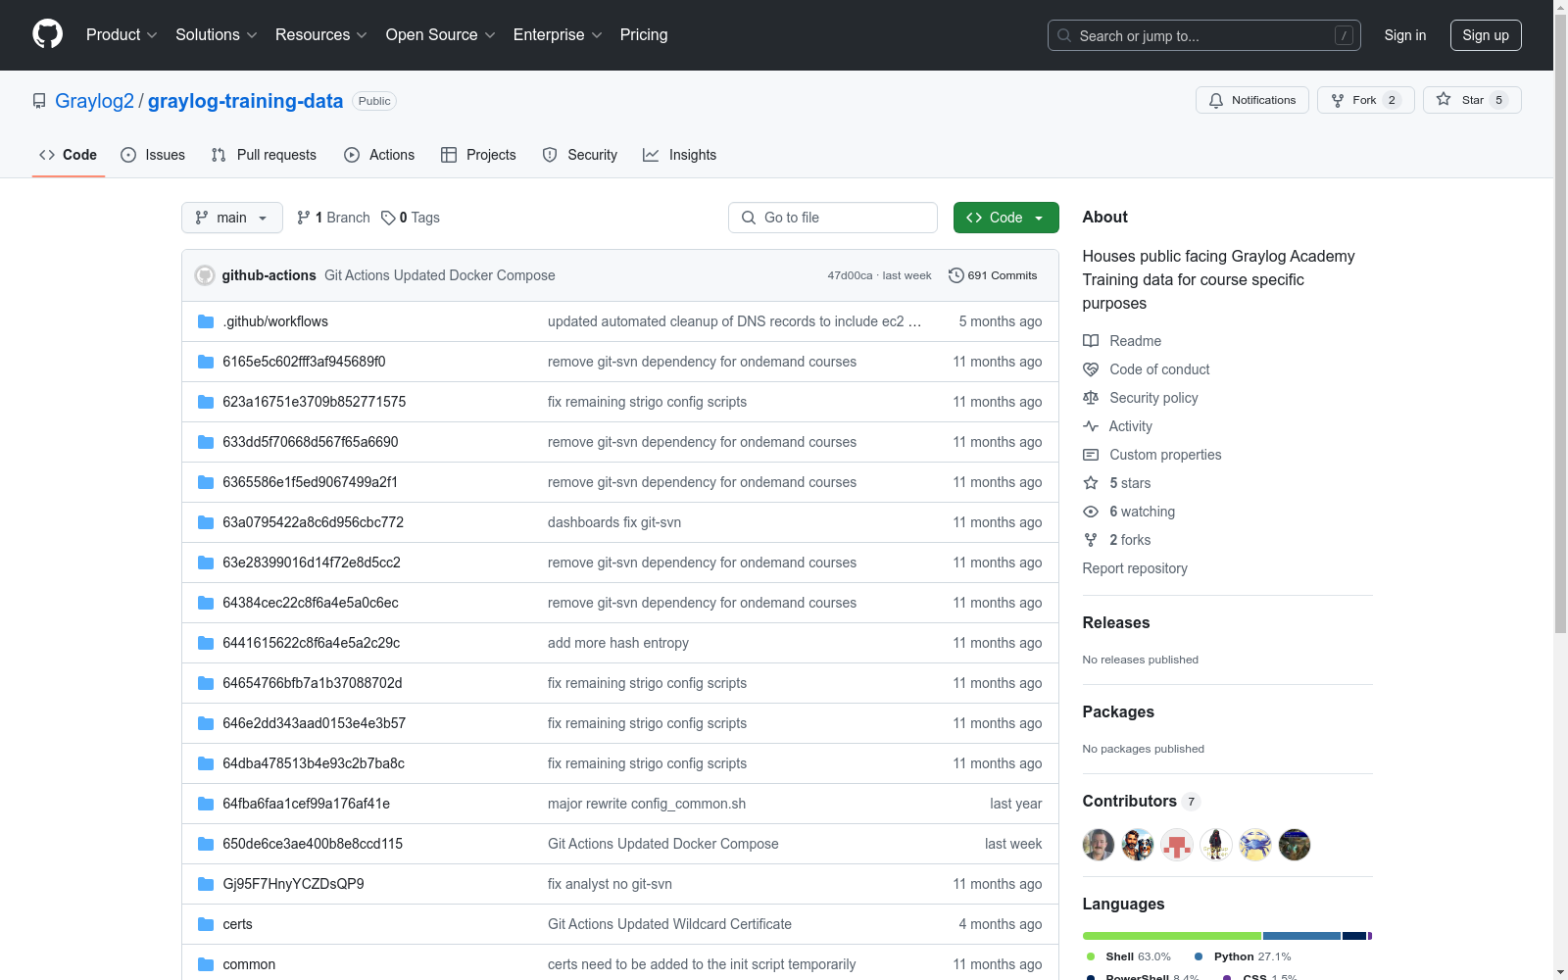Expand the Product menu

(x=122, y=35)
